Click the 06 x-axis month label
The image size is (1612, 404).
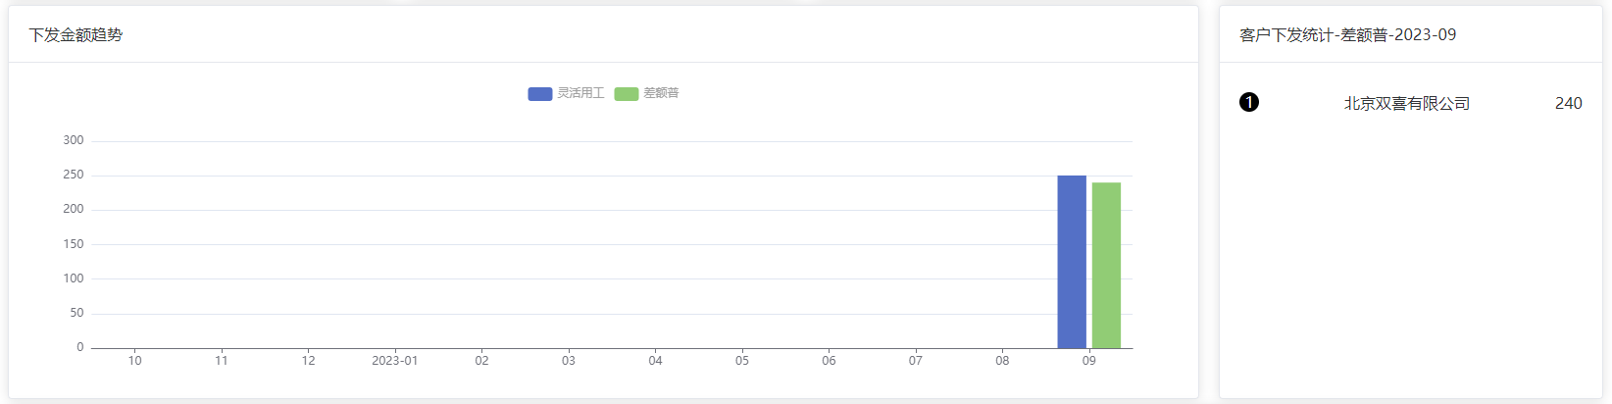[x=829, y=361]
